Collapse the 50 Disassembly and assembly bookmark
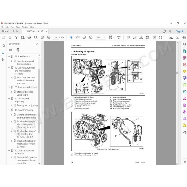This screenshot has width=187, height=187. [x=9, y=151]
